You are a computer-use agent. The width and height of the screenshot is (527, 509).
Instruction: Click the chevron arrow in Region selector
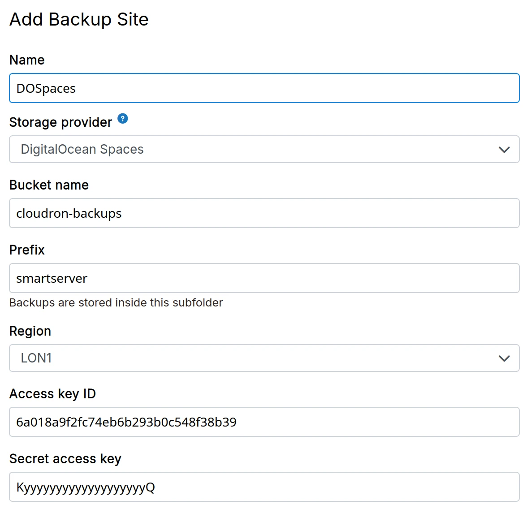[504, 358]
